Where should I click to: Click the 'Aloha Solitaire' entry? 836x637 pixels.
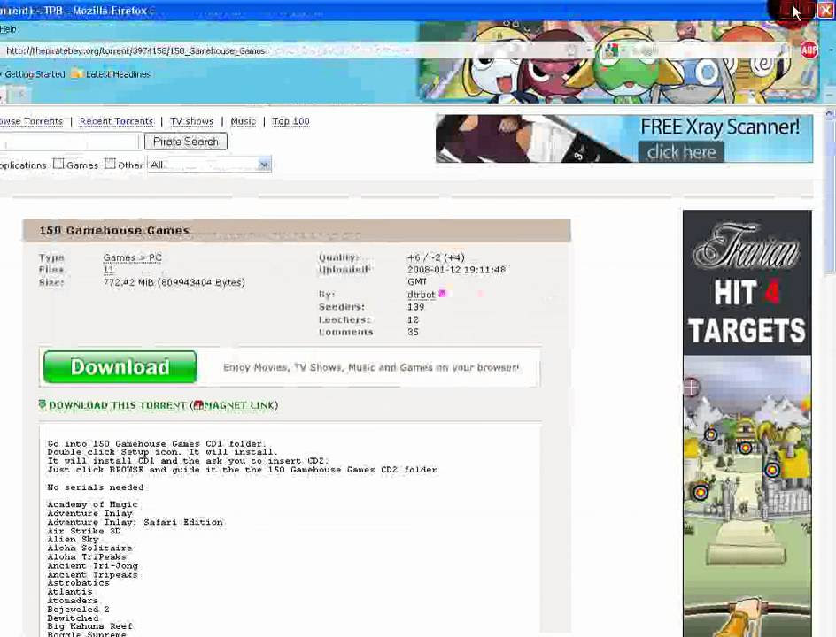click(x=89, y=548)
